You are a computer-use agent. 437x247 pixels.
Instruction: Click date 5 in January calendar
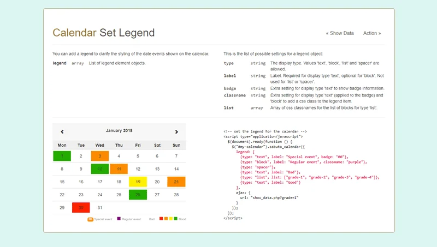pos(138,156)
